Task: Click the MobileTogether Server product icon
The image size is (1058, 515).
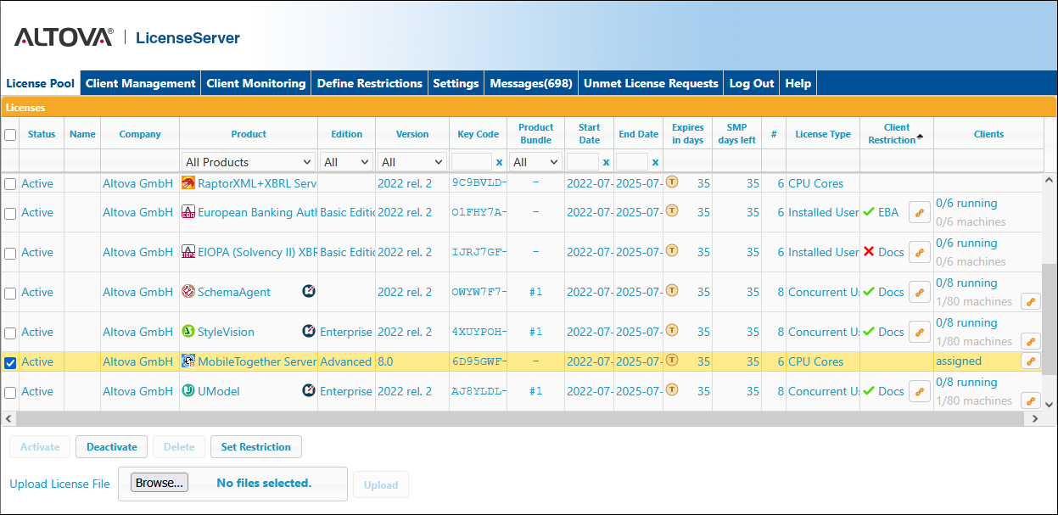Action: (188, 361)
